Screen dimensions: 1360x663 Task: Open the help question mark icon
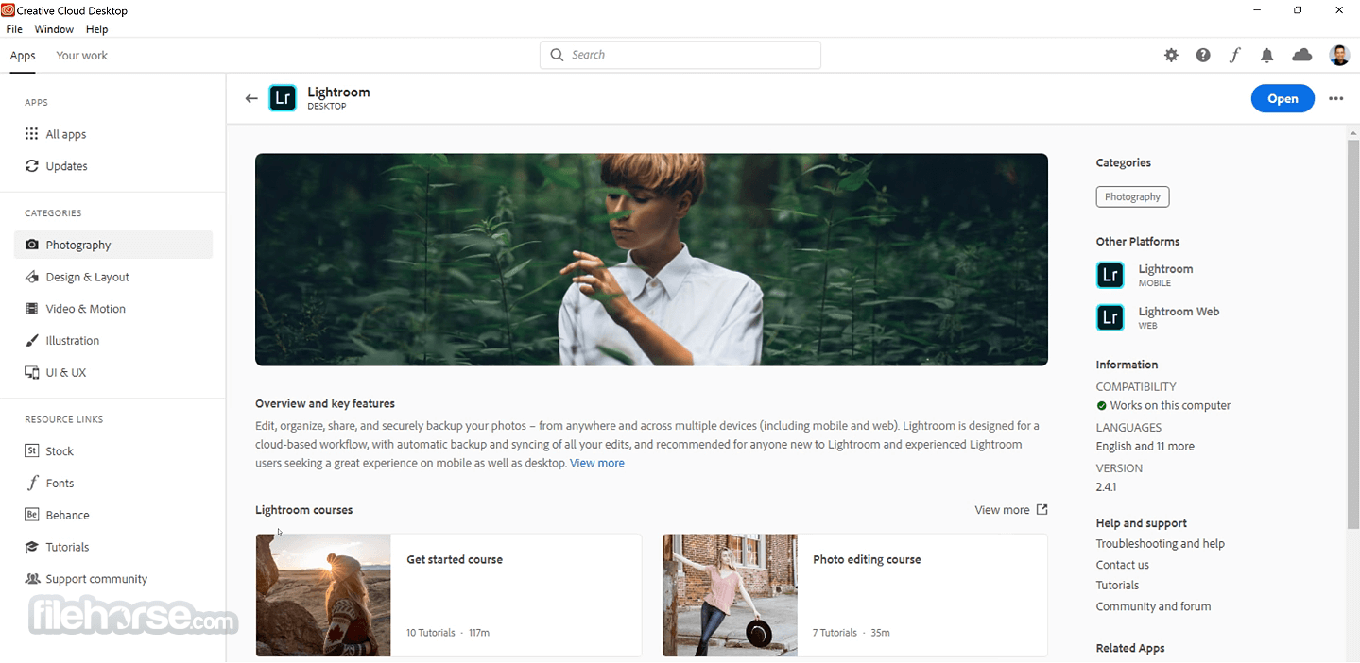pyautogui.click(x=1203, y=56)
